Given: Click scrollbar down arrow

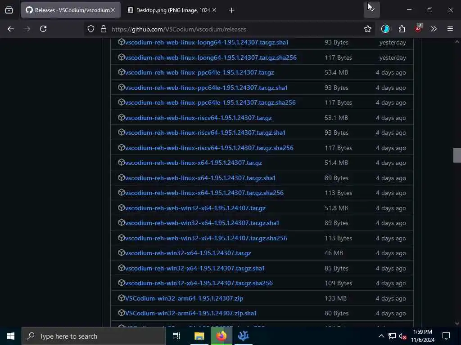Looking at the screenshot, I should tap(457, 323).
